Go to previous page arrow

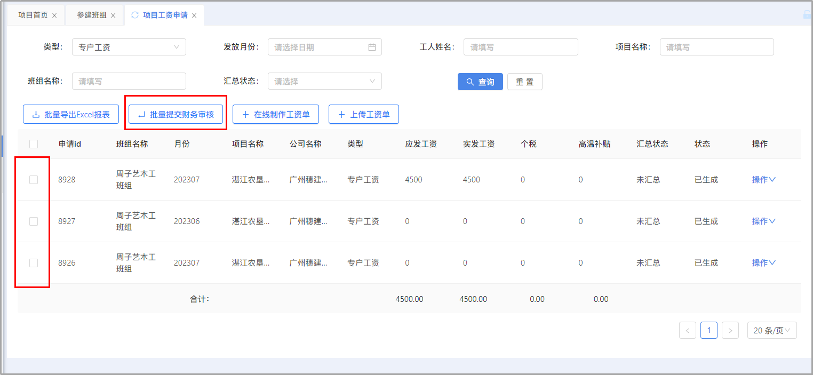tap(687, 330)
